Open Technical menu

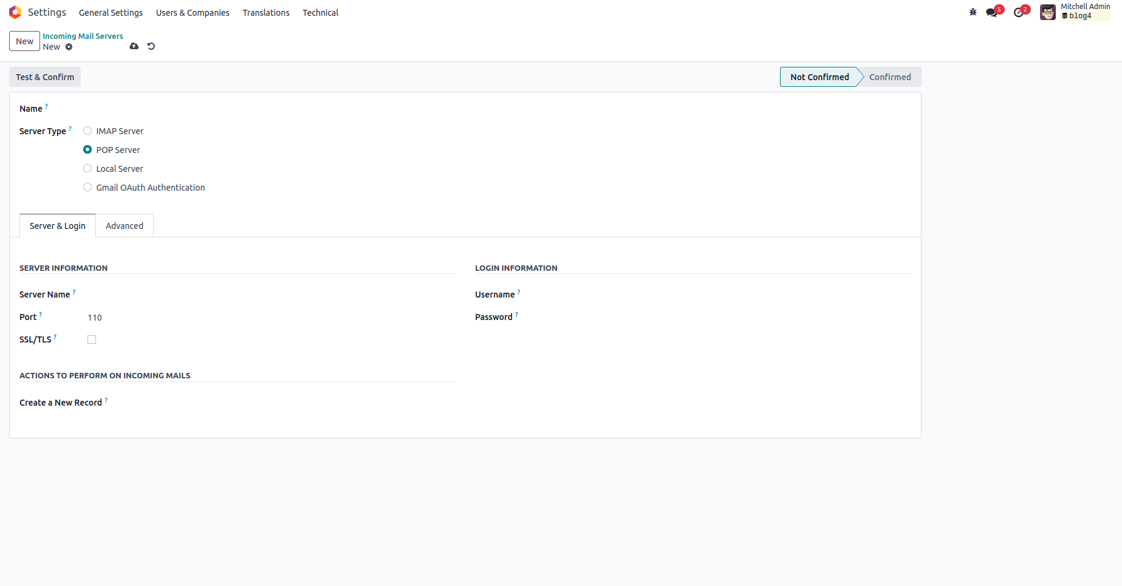tap(320, 12)
